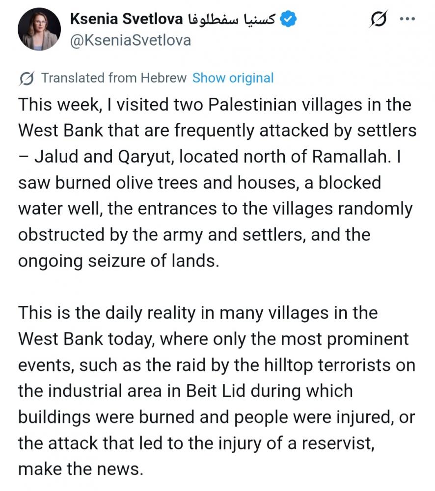Click the final line "make the news."
This screenshot has width=435, height=491.
(81, 469)
